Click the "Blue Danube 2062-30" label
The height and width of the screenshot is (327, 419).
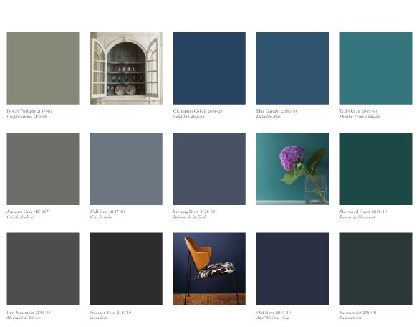tap(276, 110)
